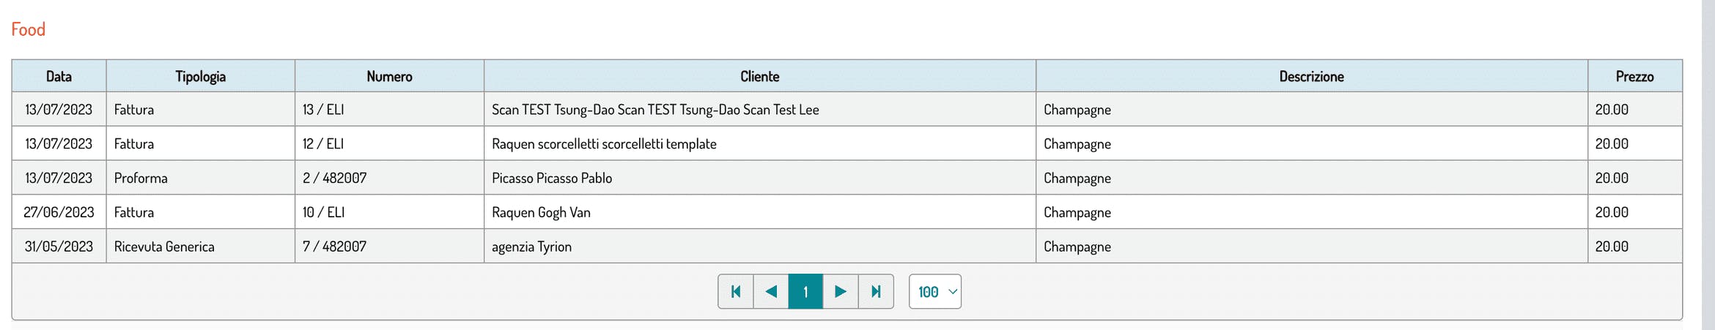The height and width of the screenshot is (330, 1715).
Task: Sort by the Tipologia column header
Action: click(200, 76)
